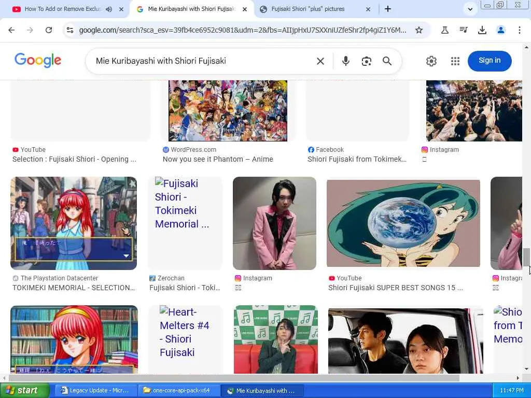Open Heart-Melters #4 Shiori Fujisaki broken image
This screenshot has width=531, height=398.
coord(185,339)
